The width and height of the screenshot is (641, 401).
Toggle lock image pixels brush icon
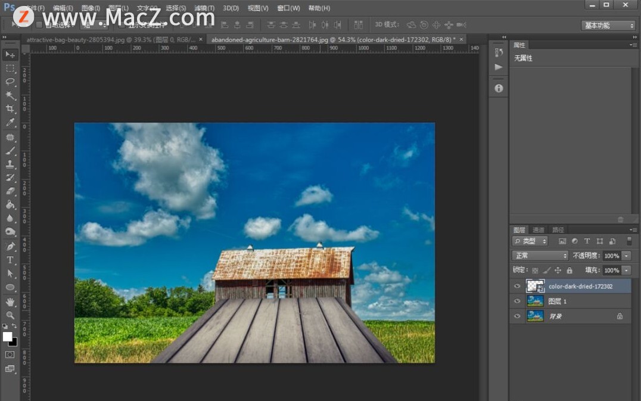[546, 270]
